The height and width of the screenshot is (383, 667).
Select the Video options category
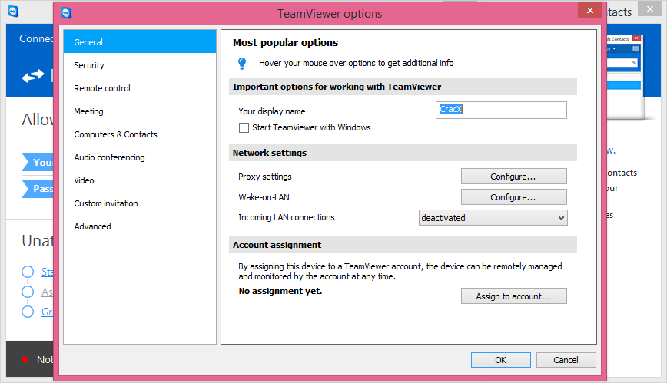coord(84,180)
